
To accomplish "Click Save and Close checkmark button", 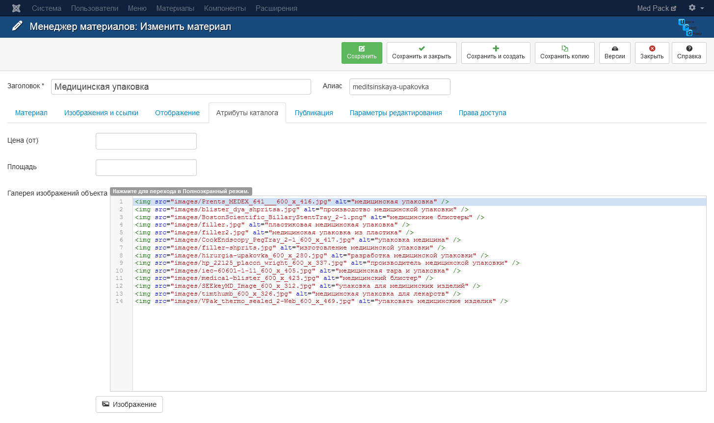I will point(422,53).
